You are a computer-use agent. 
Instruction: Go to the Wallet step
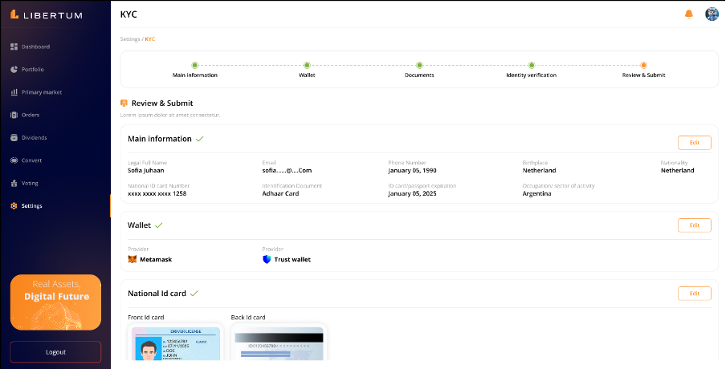[307, 66]
